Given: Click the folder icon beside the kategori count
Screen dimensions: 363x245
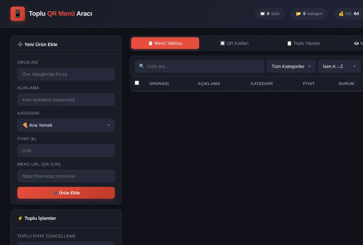Looking at the screenshot, I should coord(298,14).
